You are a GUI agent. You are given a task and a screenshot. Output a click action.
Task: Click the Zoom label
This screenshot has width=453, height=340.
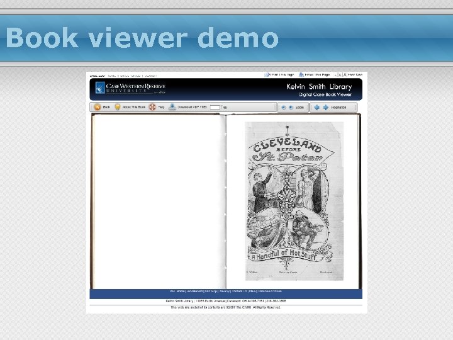[299, 107]
